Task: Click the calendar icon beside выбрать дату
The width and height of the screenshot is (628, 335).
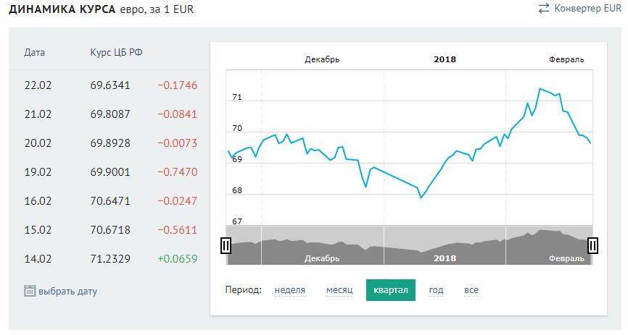Action: click(x=30, y=291)
